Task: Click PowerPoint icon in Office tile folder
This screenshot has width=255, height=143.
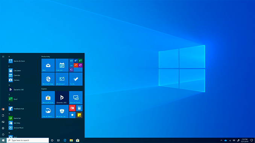Action: pyautogui.click(x=76, y=65)
